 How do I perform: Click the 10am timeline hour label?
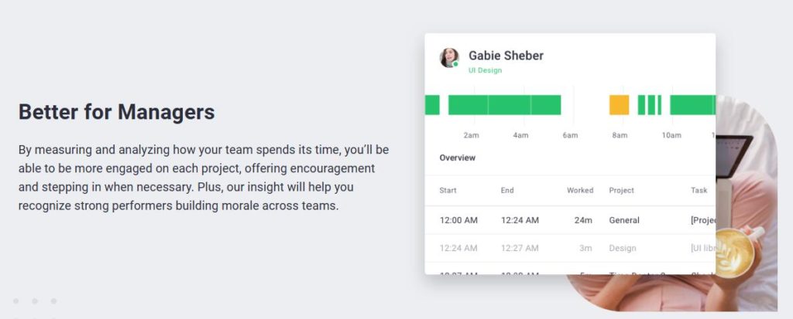(x=671, y=136)
